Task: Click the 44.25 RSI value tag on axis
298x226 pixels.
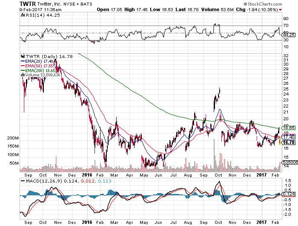Action: (289, 35)
